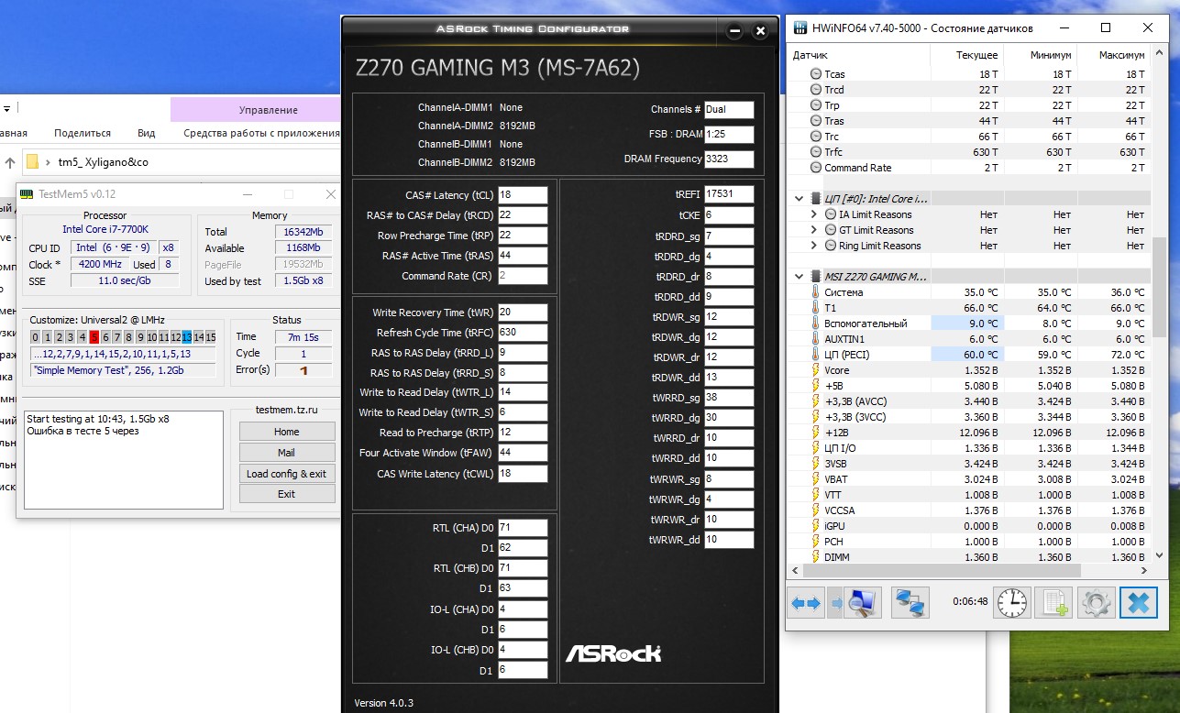Click the CAS# Latency (tCL) field

tap(523, 195)
